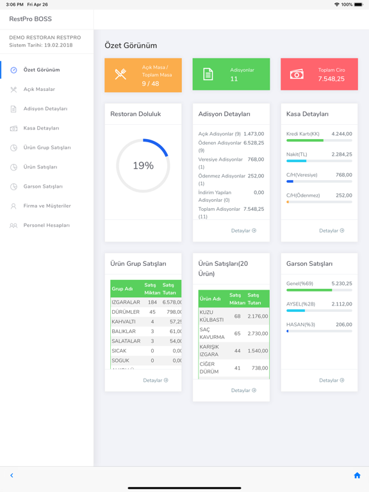Screen dimensions: 369x492
Task: Click the Açık Masalar fork-knife sidebar icon
Action: point(13,90)
